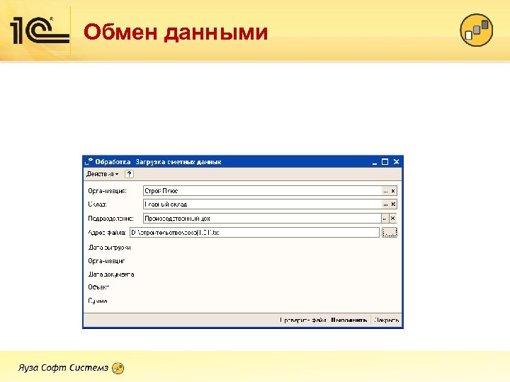510x382 pixels.
Task: Click the 'Сумма' label
Action: [x=98, y=301]
